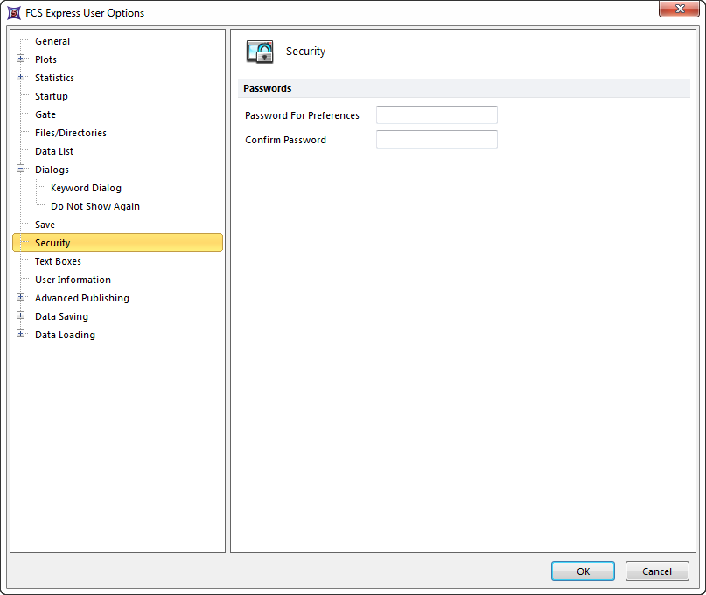
Task: Expand the Data Loading node
Action: pos(21,335)
